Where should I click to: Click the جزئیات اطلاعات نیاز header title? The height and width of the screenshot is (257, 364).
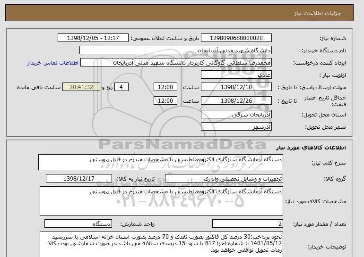317,13
